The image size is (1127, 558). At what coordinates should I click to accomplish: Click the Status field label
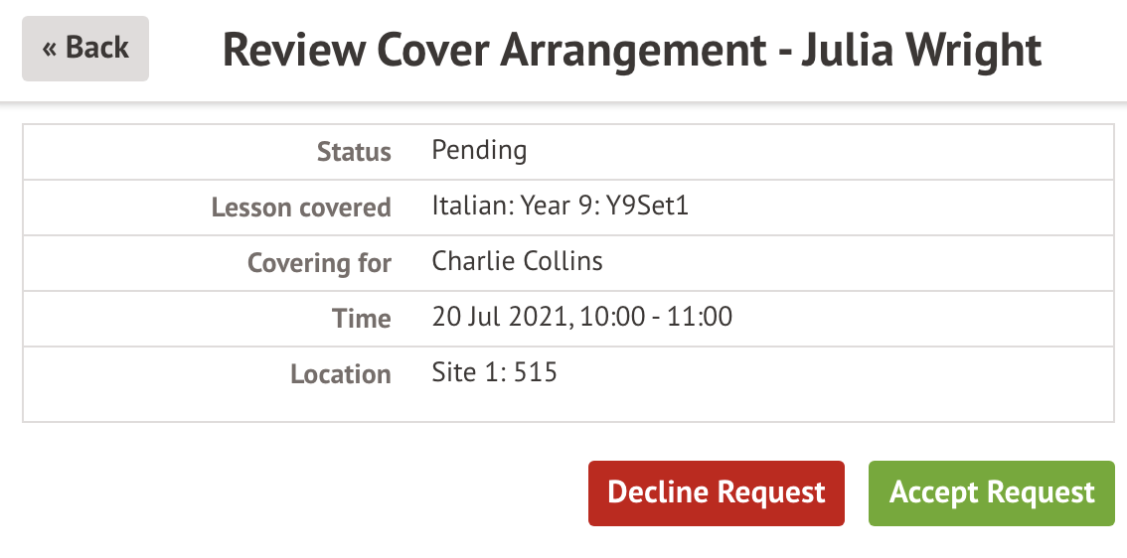(354, 152)
